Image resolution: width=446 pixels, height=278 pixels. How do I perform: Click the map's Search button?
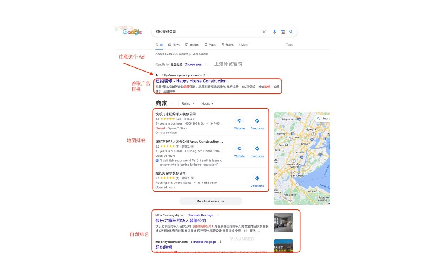click(323, 119)
